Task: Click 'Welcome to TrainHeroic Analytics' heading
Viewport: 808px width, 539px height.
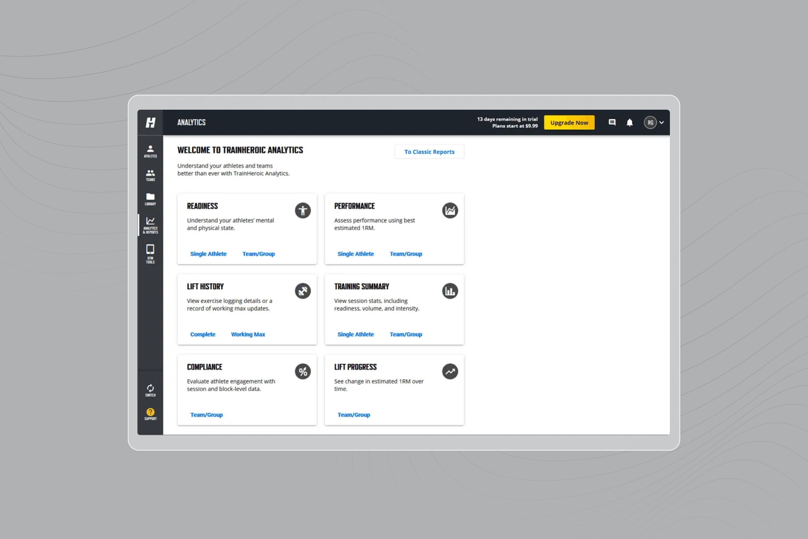Action: [x=240, y=150]
